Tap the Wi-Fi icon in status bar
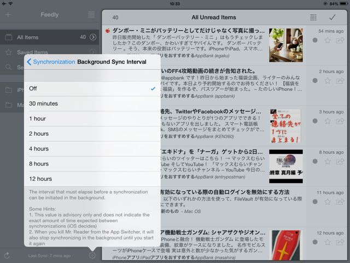Screen dimensions: 350x263 click(10, 4)
